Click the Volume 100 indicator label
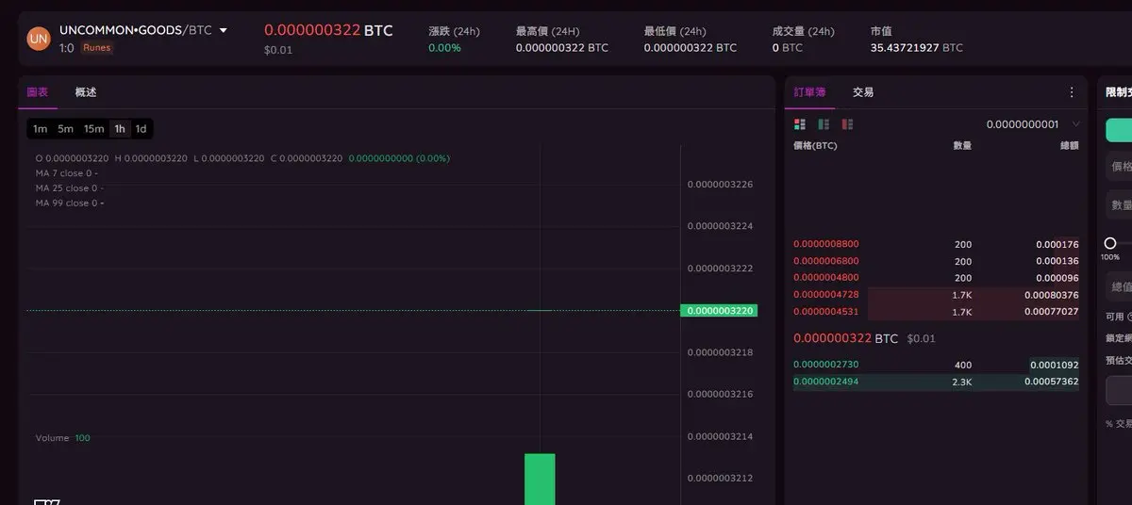This screenshot has width=1132, height=505. tap(62, 438)
